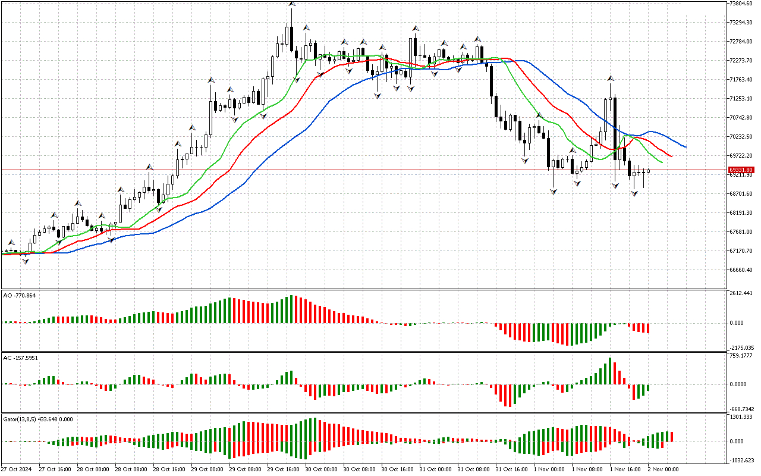The height and width of the screenshot is (476, 761).
Task: Select the 30 Oct 00:00 time label
Action: pyautogui.click(x=322, y=469)
